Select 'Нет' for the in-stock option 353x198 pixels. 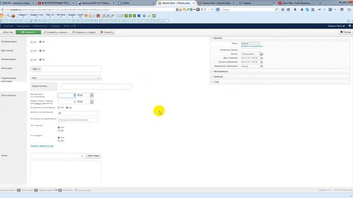[59, 108]
